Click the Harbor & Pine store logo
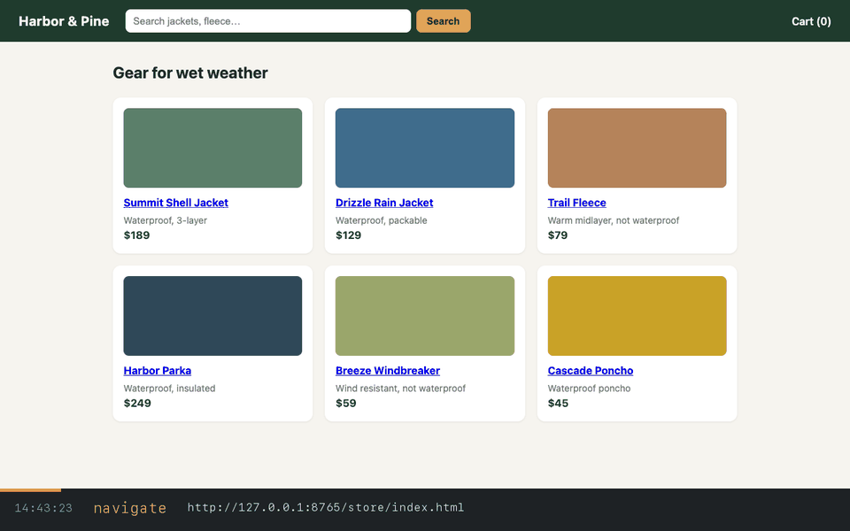The image size is (850, 531). click(x=64, y=21)
